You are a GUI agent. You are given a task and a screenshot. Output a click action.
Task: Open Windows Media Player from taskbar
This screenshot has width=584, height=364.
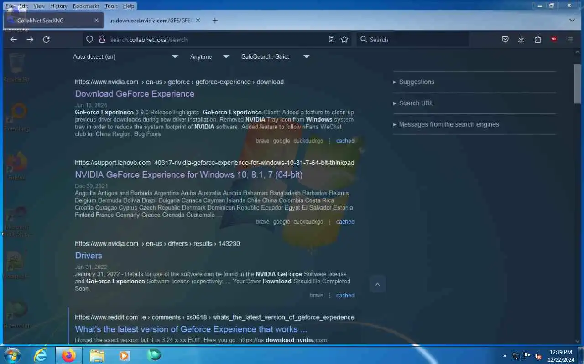[125, 355]
